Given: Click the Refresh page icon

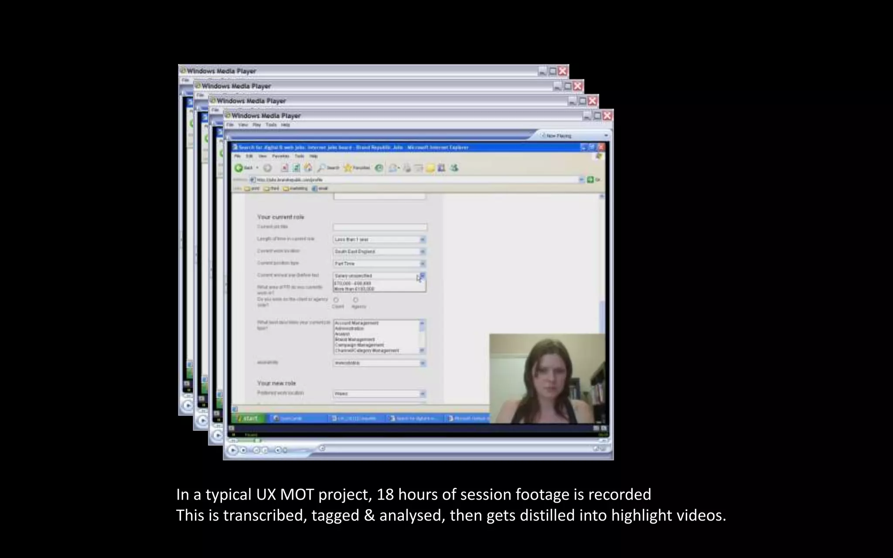Looking at the screenshot, I should coord(296,168).
